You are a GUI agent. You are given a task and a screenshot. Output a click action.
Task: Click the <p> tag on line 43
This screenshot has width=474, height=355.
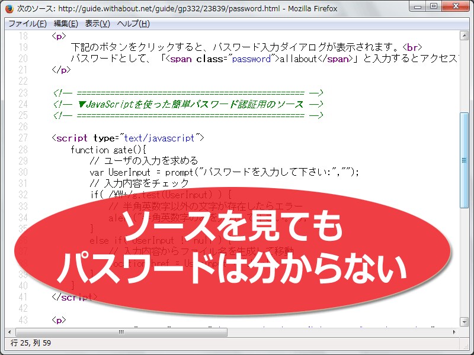tap(59, 320)
